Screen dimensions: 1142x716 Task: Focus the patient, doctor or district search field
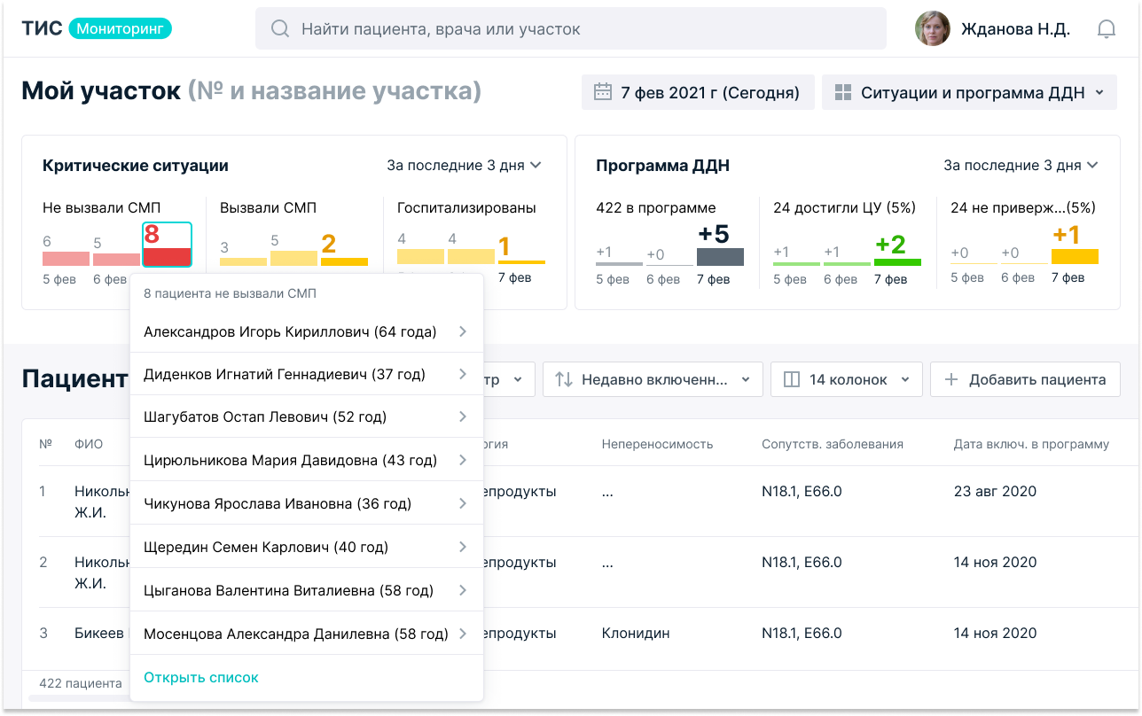coord(571,28)
